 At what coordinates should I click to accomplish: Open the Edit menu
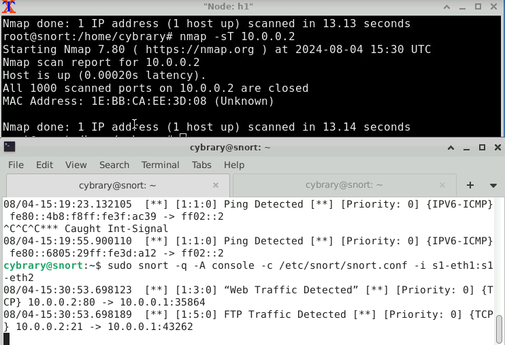click(44, 165)
